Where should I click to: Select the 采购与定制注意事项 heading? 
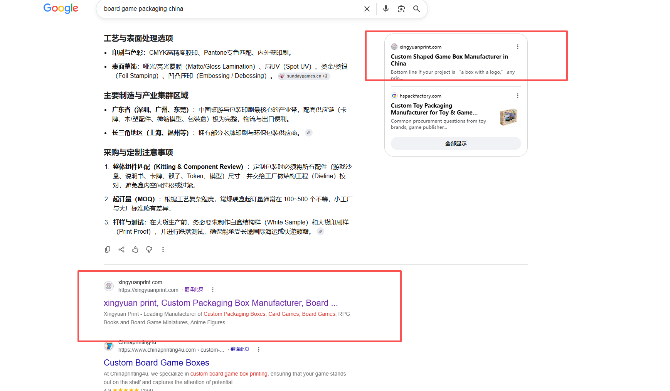click(x=138, y=152)
